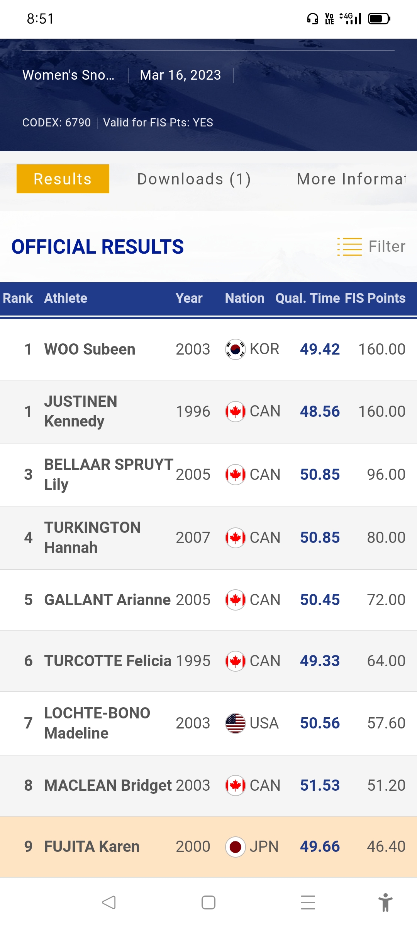Select GALLANT Arianne athlete name

tap(107, 600)
